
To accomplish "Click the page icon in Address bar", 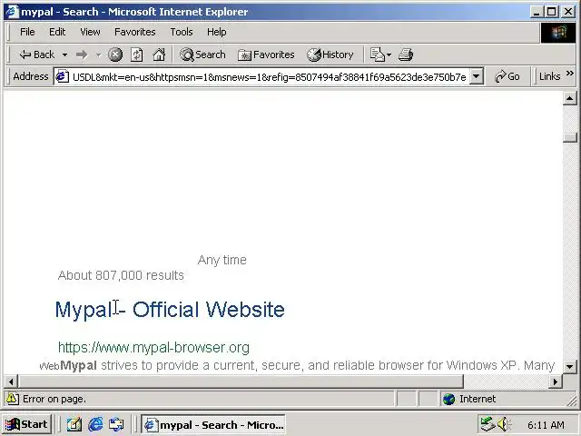I will (63, 76).
